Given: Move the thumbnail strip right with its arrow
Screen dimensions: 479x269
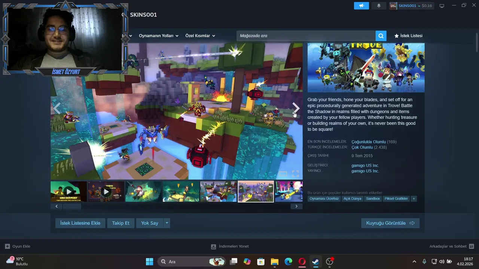Looking at the screenshot, I should 296,206.
